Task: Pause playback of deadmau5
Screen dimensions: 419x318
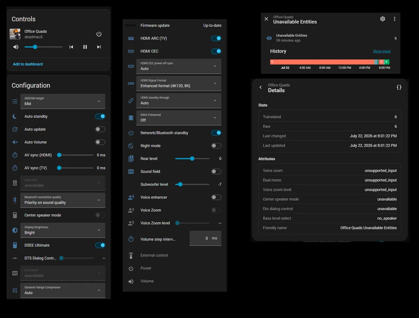Action: coord(85,47)
